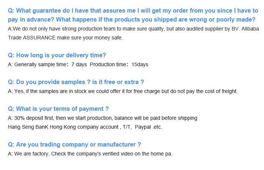Image resolution: width=264 pixels, height=170 pixels.
Task: Click the 'We are factory' answer line
Action: 90,154
